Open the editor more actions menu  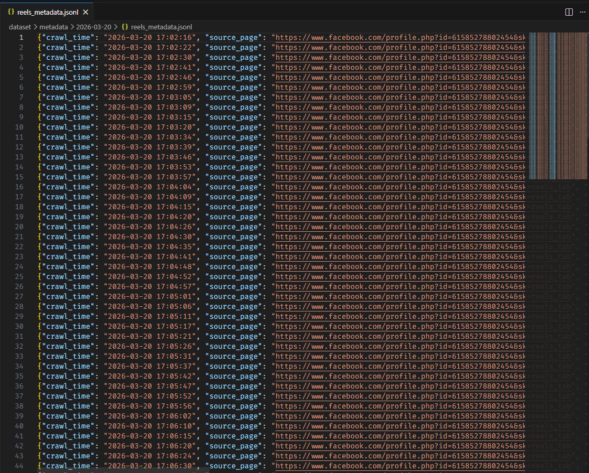583,12
